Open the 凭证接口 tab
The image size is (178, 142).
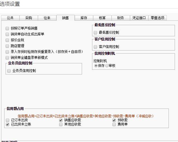point(139,18)
